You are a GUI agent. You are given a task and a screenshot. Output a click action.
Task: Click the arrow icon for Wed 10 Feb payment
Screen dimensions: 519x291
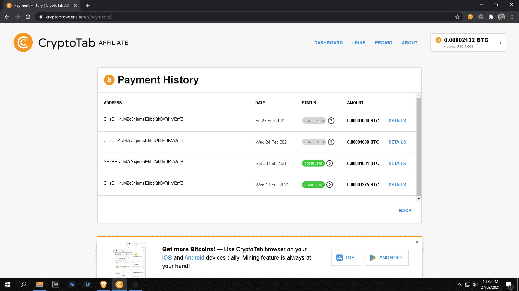pos(330,185)
